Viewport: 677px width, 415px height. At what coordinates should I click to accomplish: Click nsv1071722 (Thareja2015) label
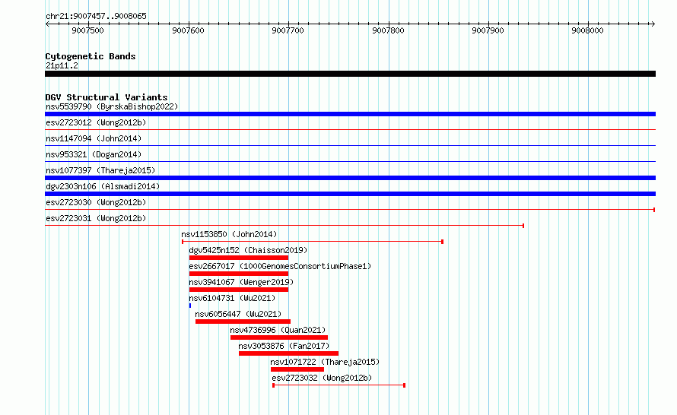(x=325, y=362)
